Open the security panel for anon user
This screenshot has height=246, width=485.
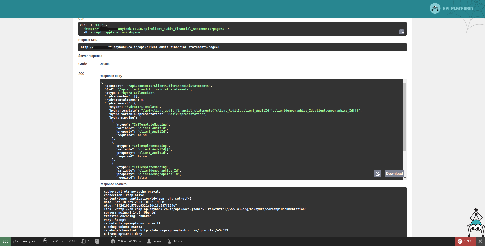(x=154, y=241)
